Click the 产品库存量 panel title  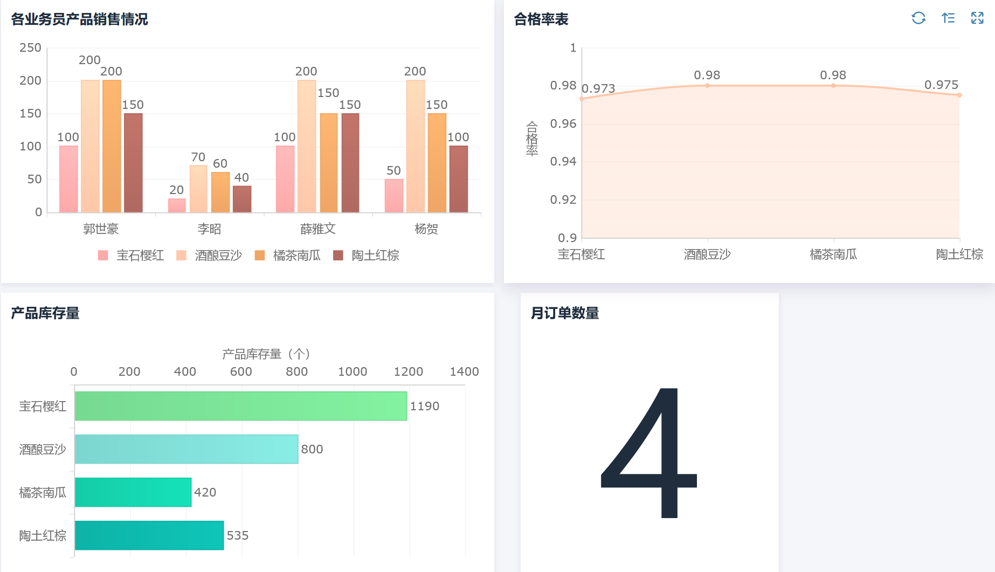coord(45,313)
